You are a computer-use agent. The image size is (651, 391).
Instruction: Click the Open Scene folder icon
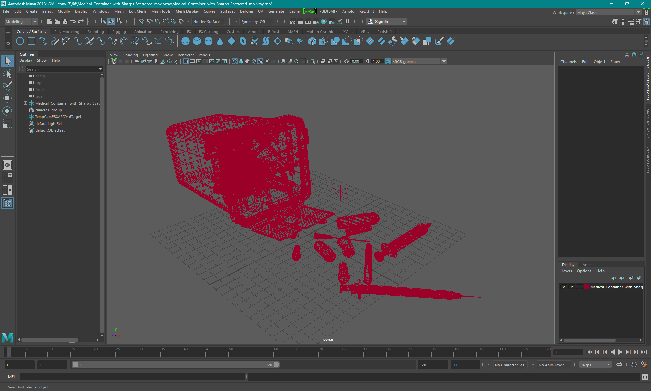(x=57, y=21)
